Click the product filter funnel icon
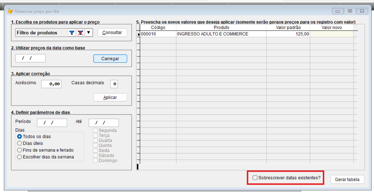 [72, 33]
